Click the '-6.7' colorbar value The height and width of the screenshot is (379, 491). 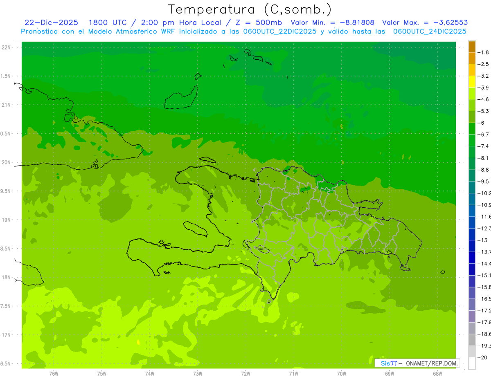coord(484,135)
